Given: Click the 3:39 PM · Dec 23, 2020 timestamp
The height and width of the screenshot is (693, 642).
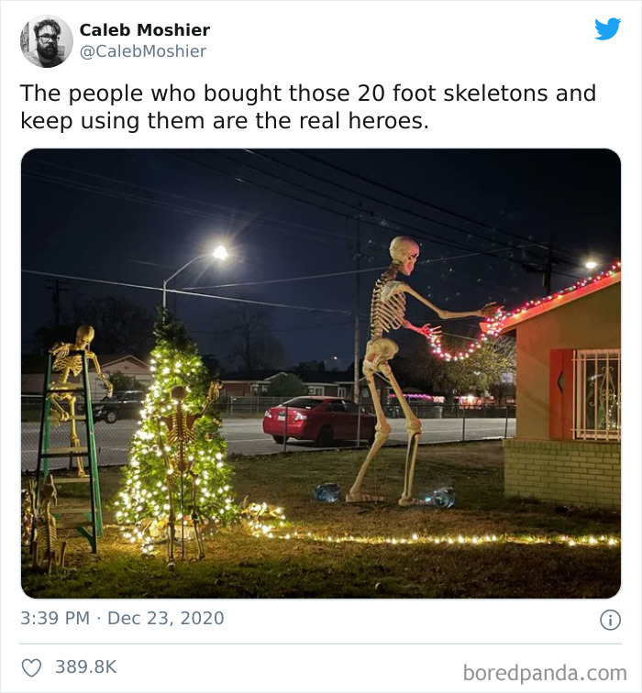Looking at the screenshot, I should pos(123,618).
